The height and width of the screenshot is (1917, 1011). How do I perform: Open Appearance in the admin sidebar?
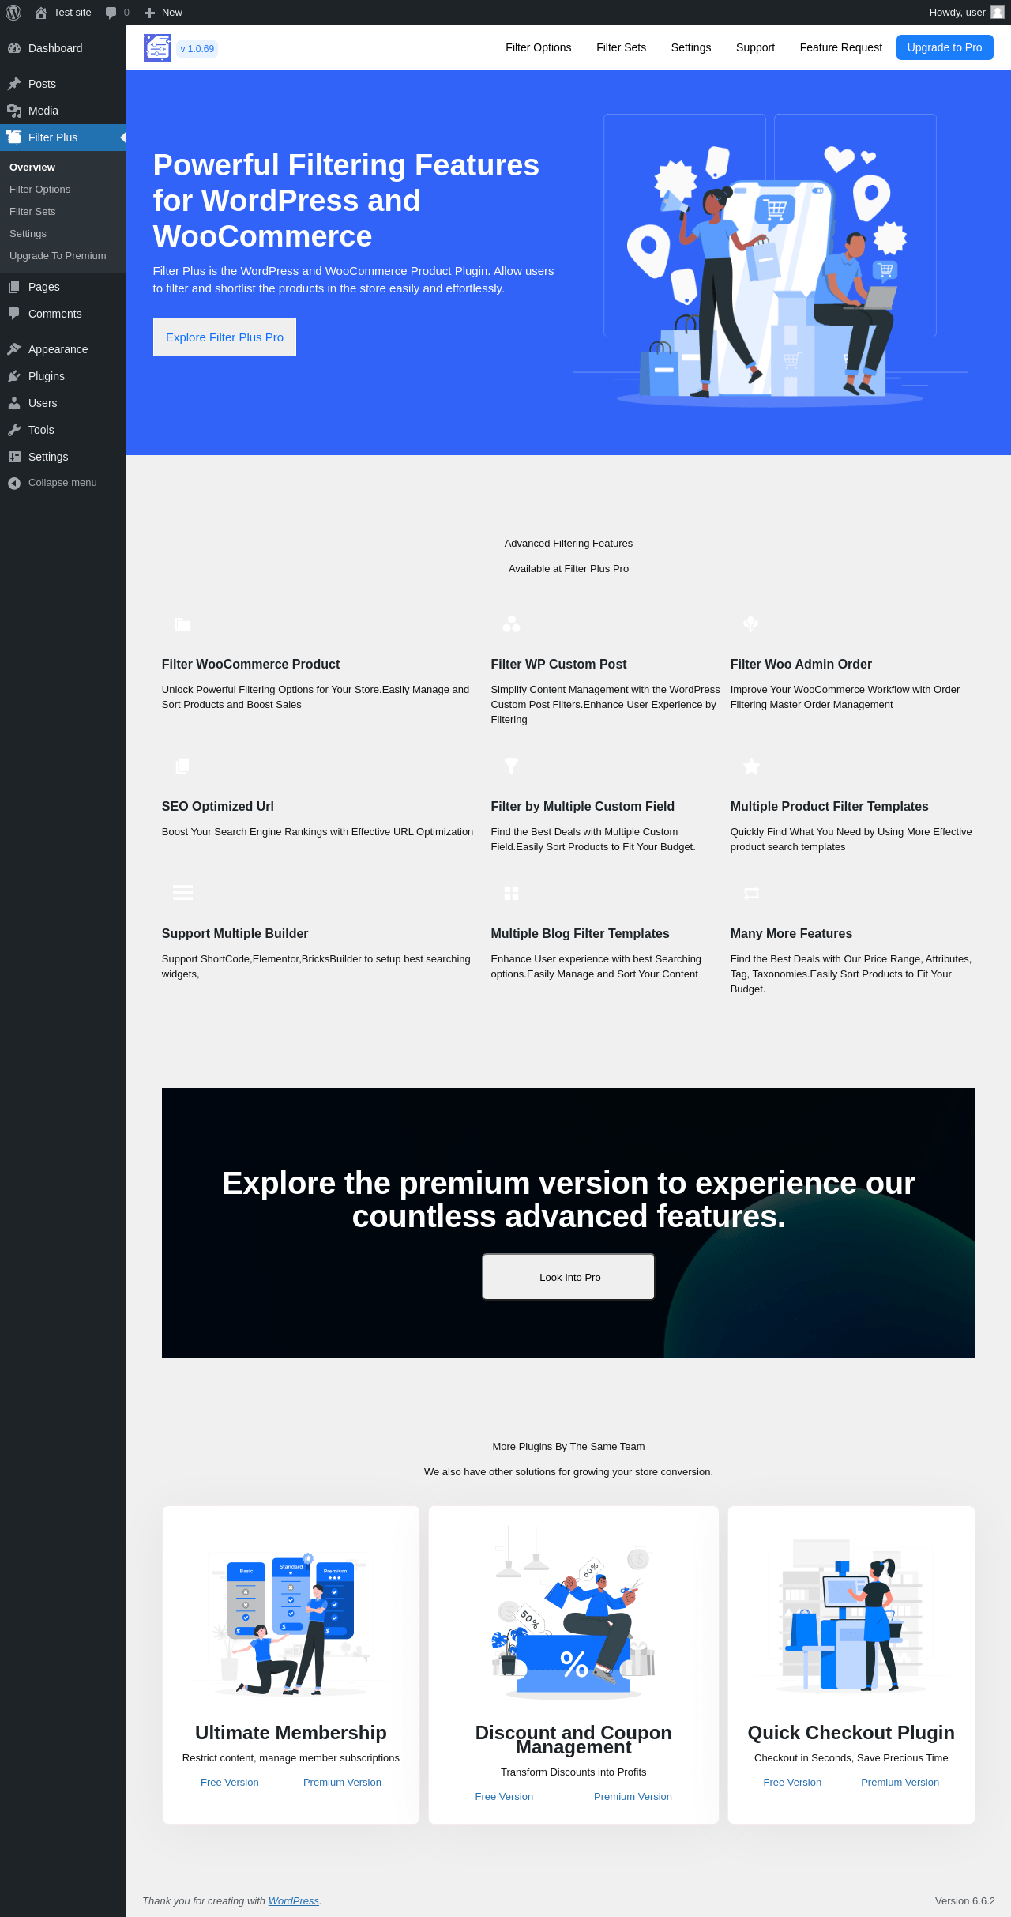(x=58, y=349)
